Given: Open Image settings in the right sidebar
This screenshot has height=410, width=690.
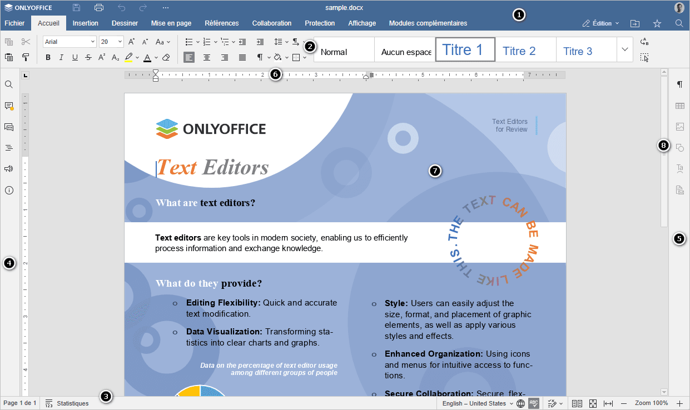Looking at the screenshot, I should (x=679, y=127).
